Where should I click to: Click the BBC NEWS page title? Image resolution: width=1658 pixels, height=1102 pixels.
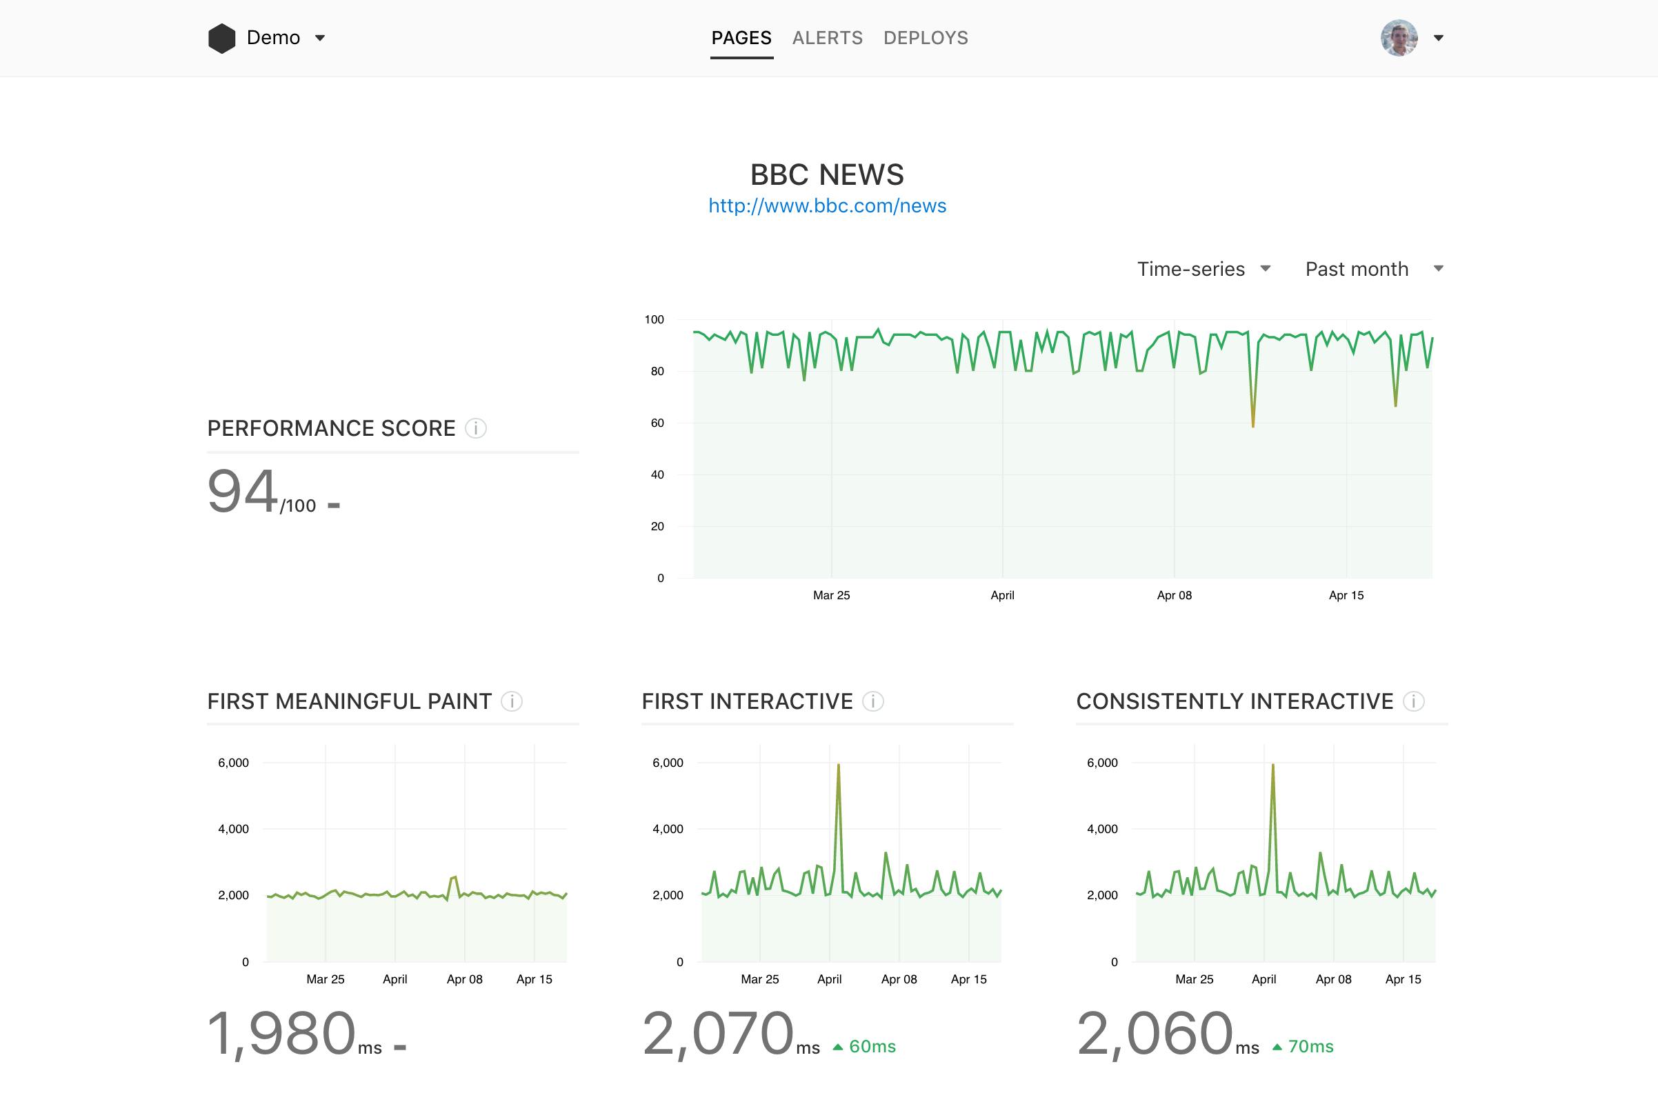[827, 174]
